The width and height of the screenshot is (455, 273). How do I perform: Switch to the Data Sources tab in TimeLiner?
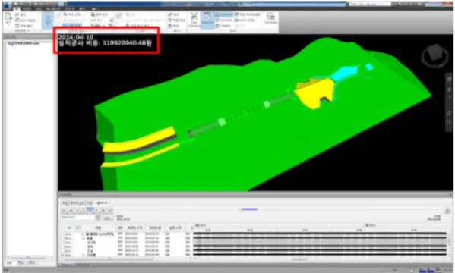pos(77,203)
